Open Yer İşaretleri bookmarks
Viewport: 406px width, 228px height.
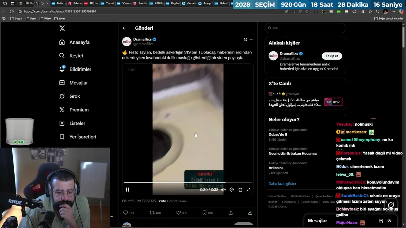coord(77,137)
